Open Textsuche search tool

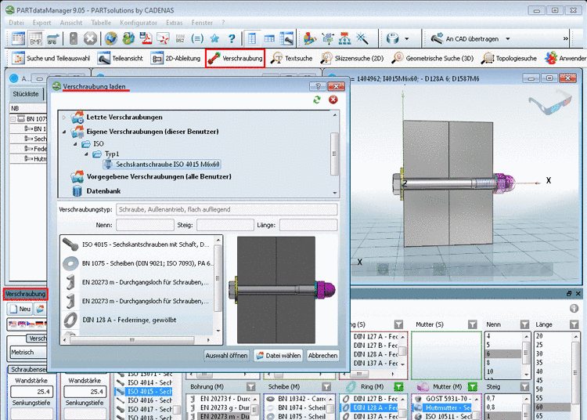(291, 58)
